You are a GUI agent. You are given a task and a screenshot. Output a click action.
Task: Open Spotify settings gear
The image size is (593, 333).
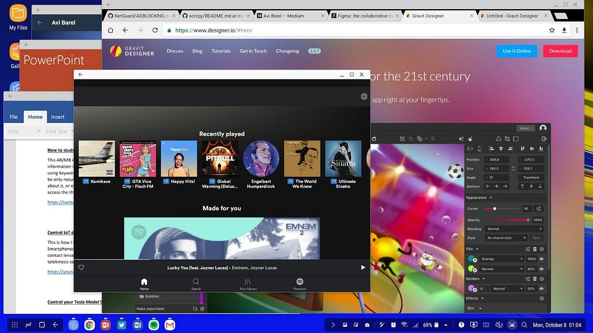tap(364, 97)
